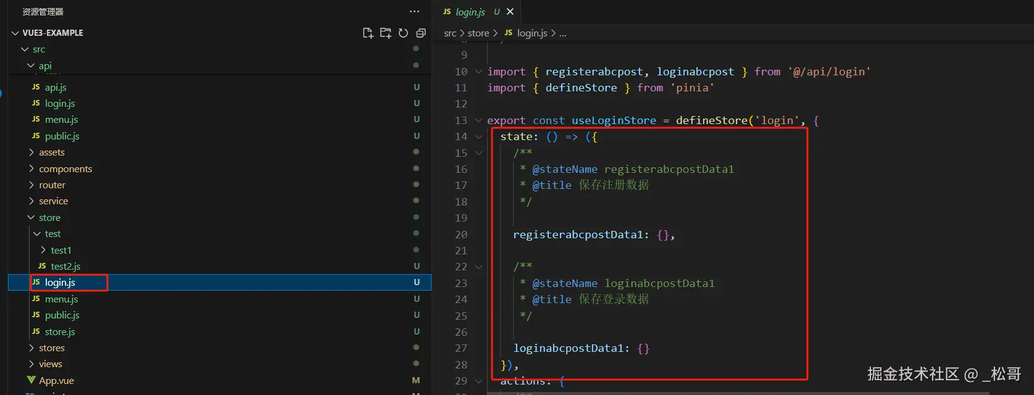This screenshot has height=395, width=1034.
Task: Click the Vue icon next to App.vue
Action: [31, 380]
